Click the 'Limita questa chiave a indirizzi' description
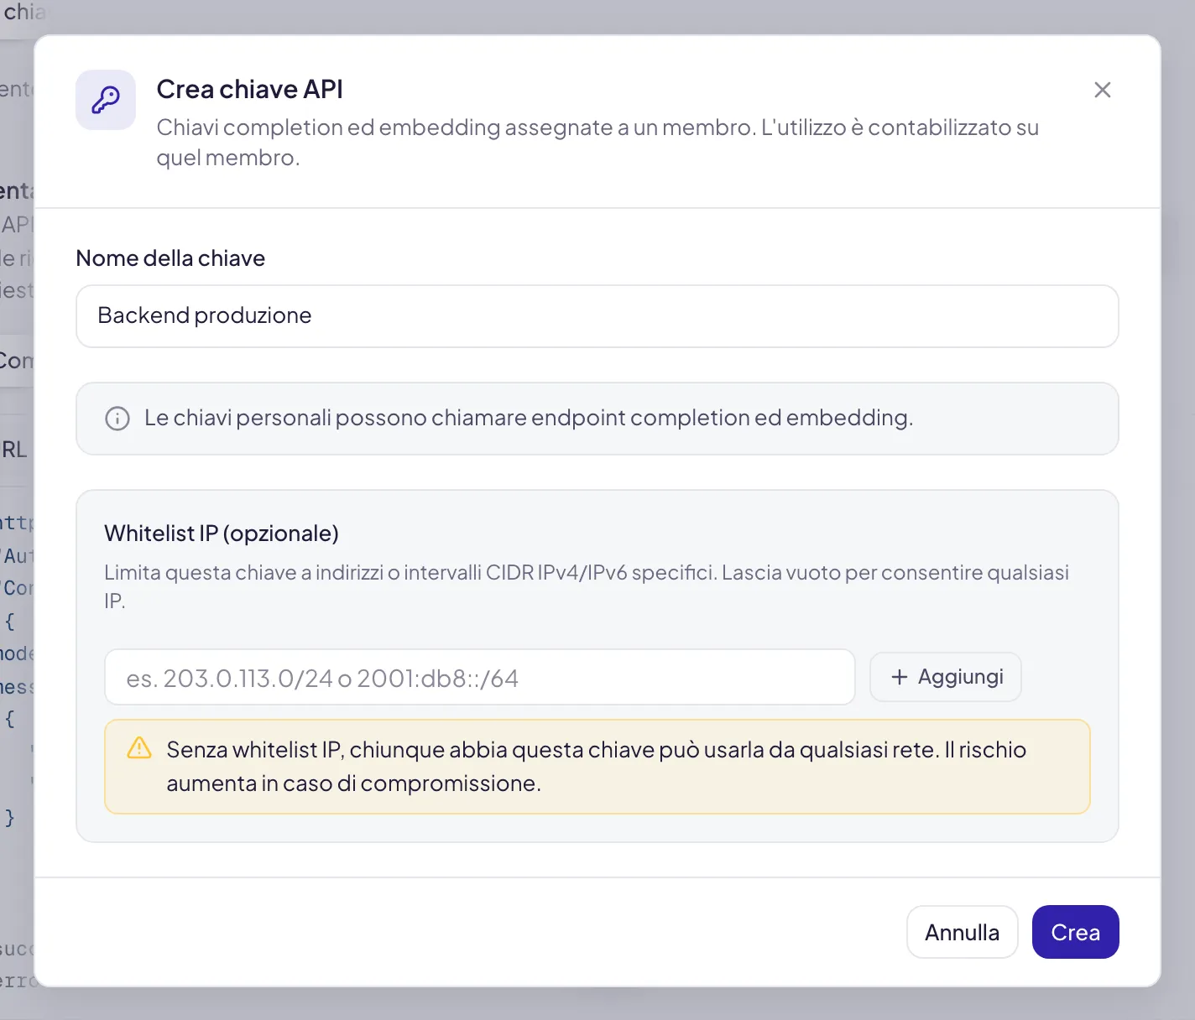Image resolution: width=1195 pixels, height=1020 pixels. tap(587, 586)
